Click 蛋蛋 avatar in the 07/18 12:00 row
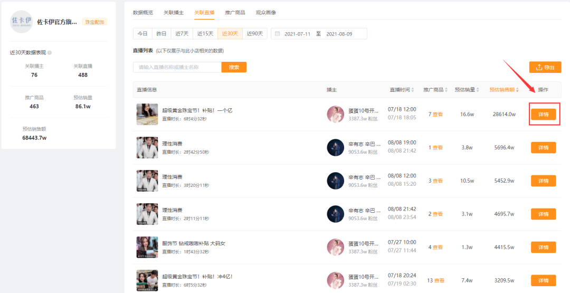Image resolution: width=570 pixels, height=293 pixels. click(x=336, y=114)
